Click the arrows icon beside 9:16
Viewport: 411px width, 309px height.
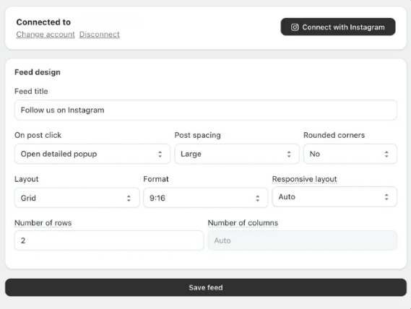[x=258, y=198]
